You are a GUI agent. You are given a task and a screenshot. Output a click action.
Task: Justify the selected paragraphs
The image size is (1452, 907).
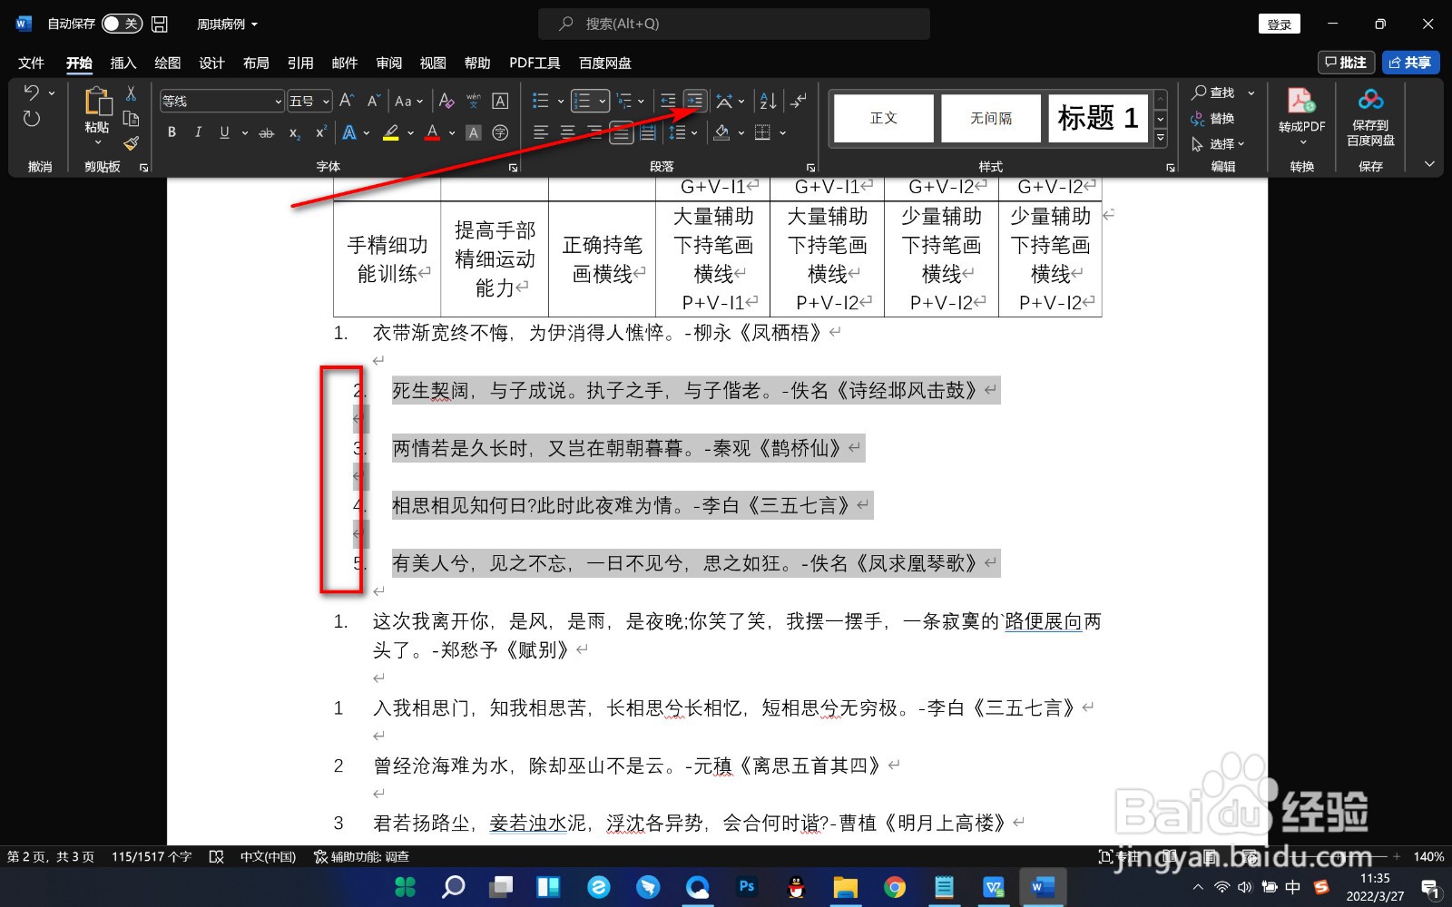621,132
